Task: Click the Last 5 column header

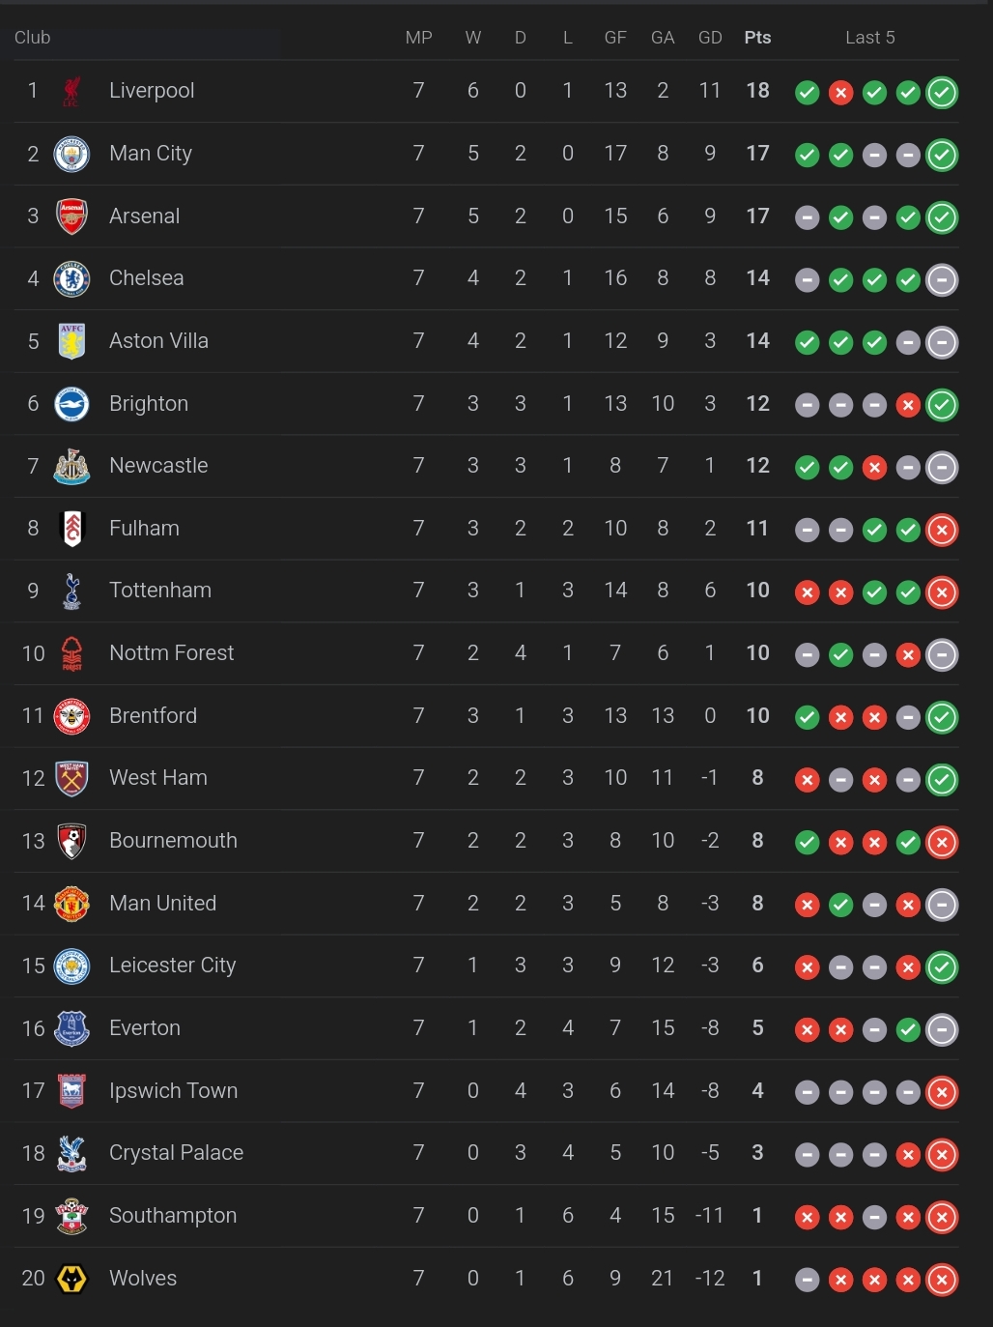Action: (870, 38)
